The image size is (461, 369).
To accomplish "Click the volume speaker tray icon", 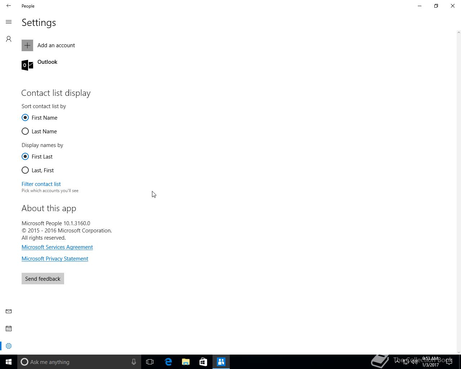I will (415, 362).
